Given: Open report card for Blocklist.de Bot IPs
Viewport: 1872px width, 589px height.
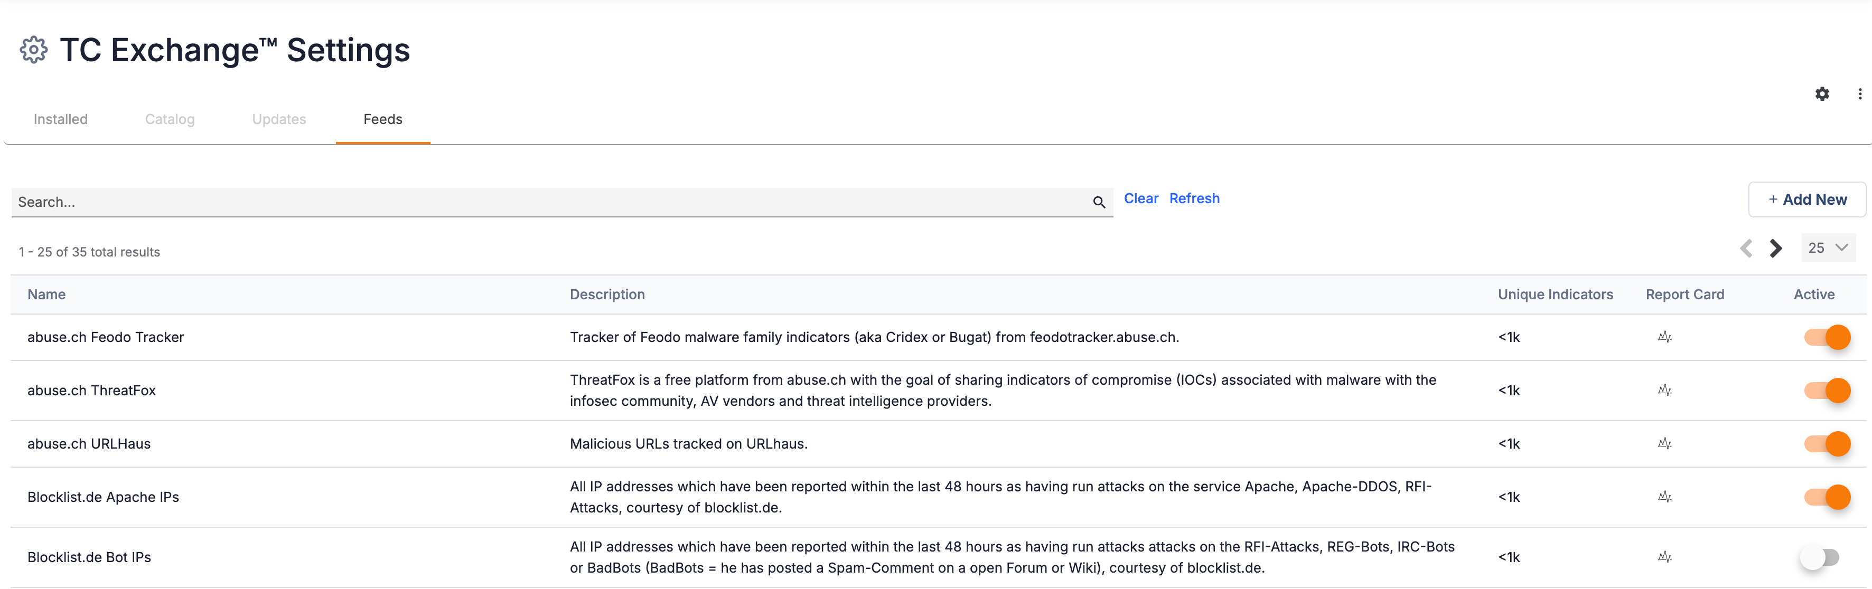Looking at the screenshot, I should point(1664,557).
